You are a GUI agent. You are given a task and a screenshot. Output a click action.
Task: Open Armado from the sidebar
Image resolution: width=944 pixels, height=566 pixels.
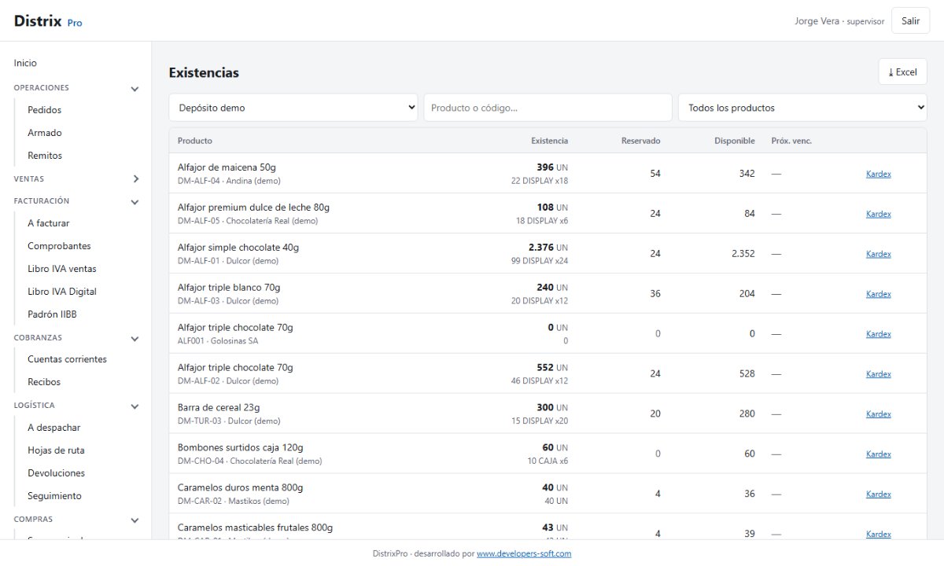(x=44, y=133)
